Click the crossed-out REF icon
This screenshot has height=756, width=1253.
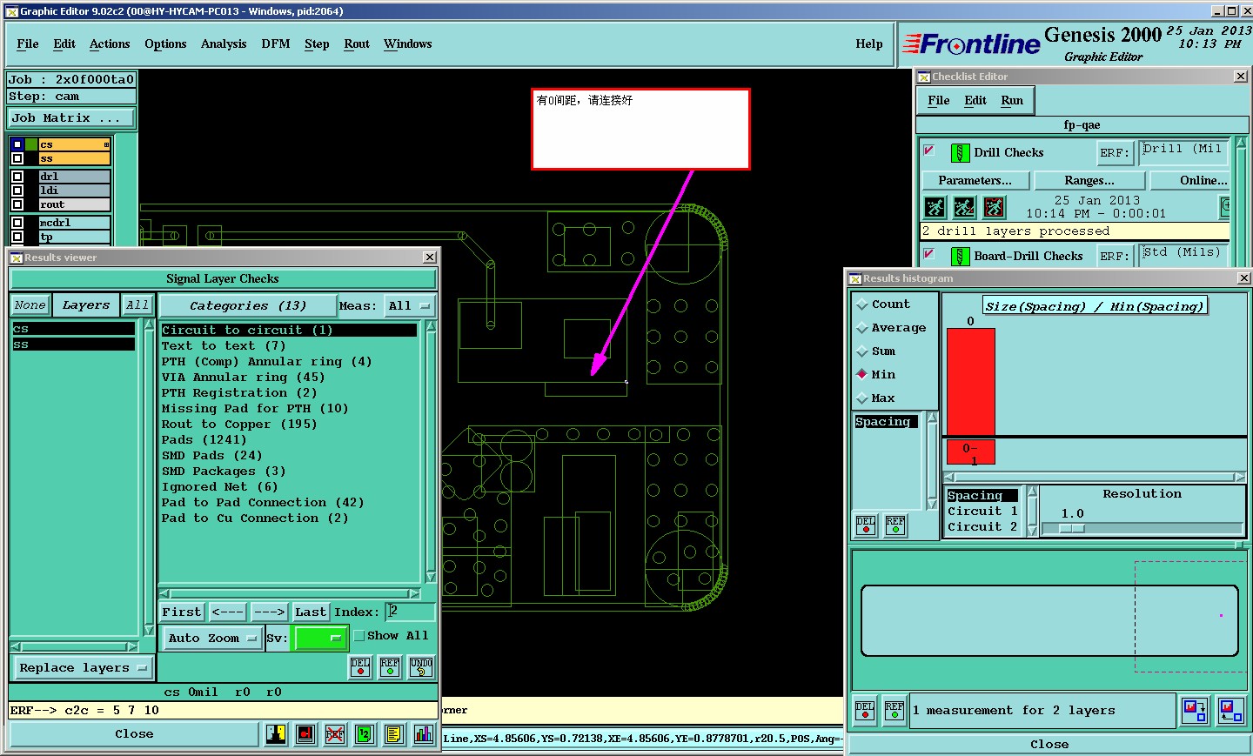click(334, 734)
